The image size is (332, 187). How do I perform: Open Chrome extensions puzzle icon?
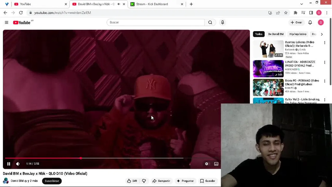tap(295, 12)
